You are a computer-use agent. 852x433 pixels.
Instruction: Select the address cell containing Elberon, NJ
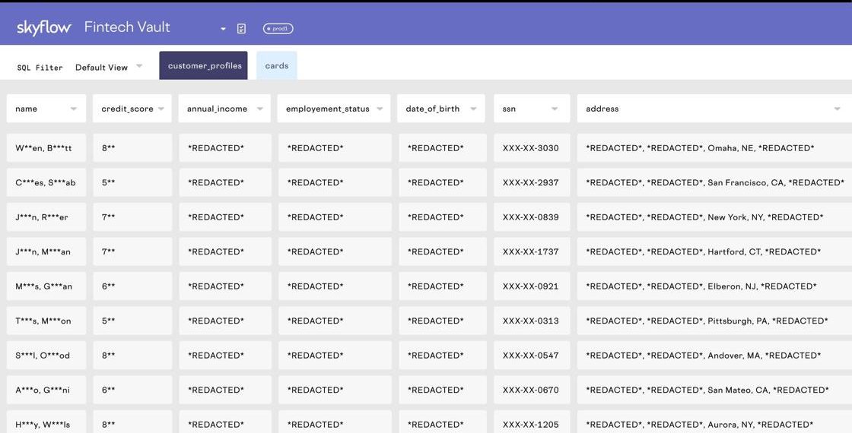pyautogui.click(x=714, y=286)
